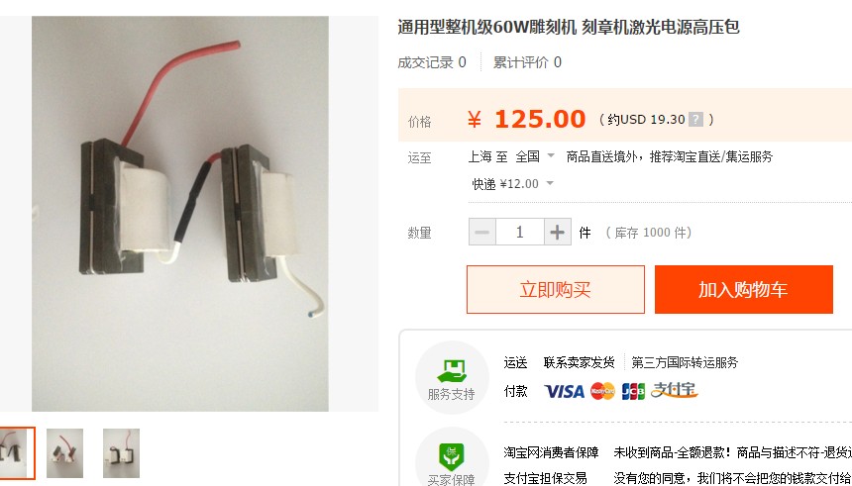
Task: Click the Visa payment logo
Action: (564, 391)
